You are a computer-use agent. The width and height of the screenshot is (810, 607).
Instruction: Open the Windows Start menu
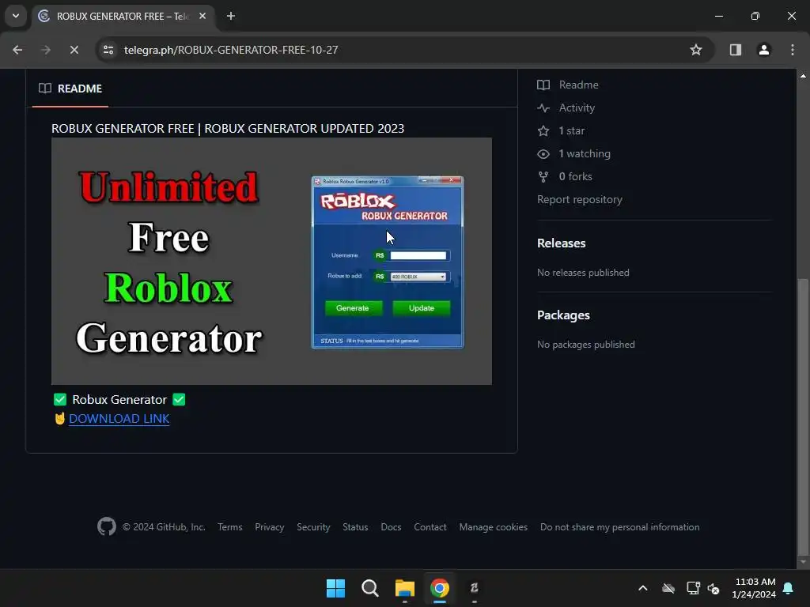(x=335, y=588)
